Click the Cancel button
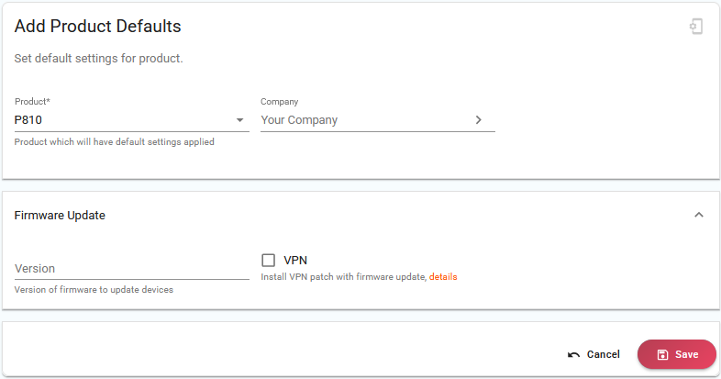721x379 pixels. 593,354
